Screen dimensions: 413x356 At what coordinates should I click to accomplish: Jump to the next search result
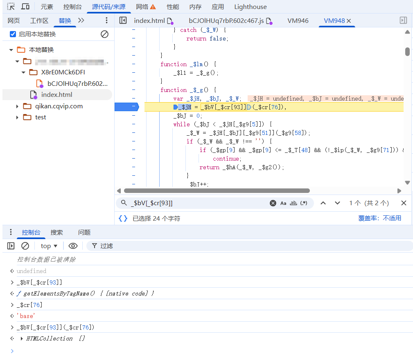[x=337, y=203]
